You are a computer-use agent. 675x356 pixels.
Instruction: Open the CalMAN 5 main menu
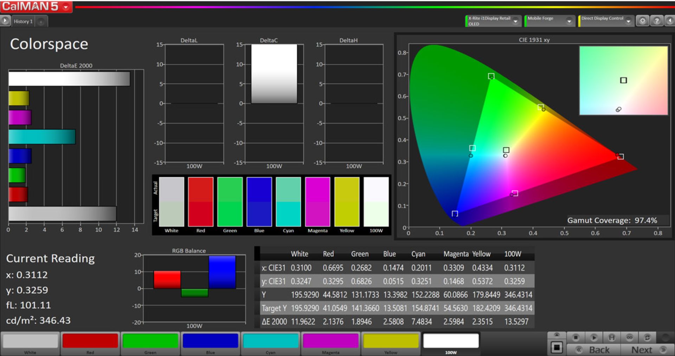point(66,7)
